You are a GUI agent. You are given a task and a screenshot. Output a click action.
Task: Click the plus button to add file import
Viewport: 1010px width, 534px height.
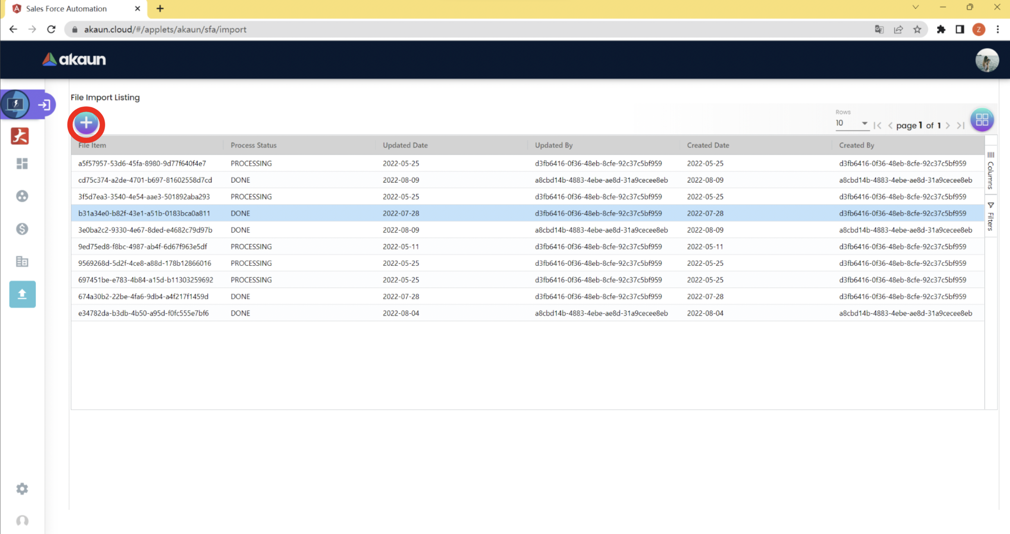[x=86, y=123]
